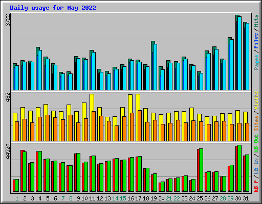Click the tallest cyan pages bar for day 30
The width and height of the screenshot is (262, 204).
pos(239,53)
